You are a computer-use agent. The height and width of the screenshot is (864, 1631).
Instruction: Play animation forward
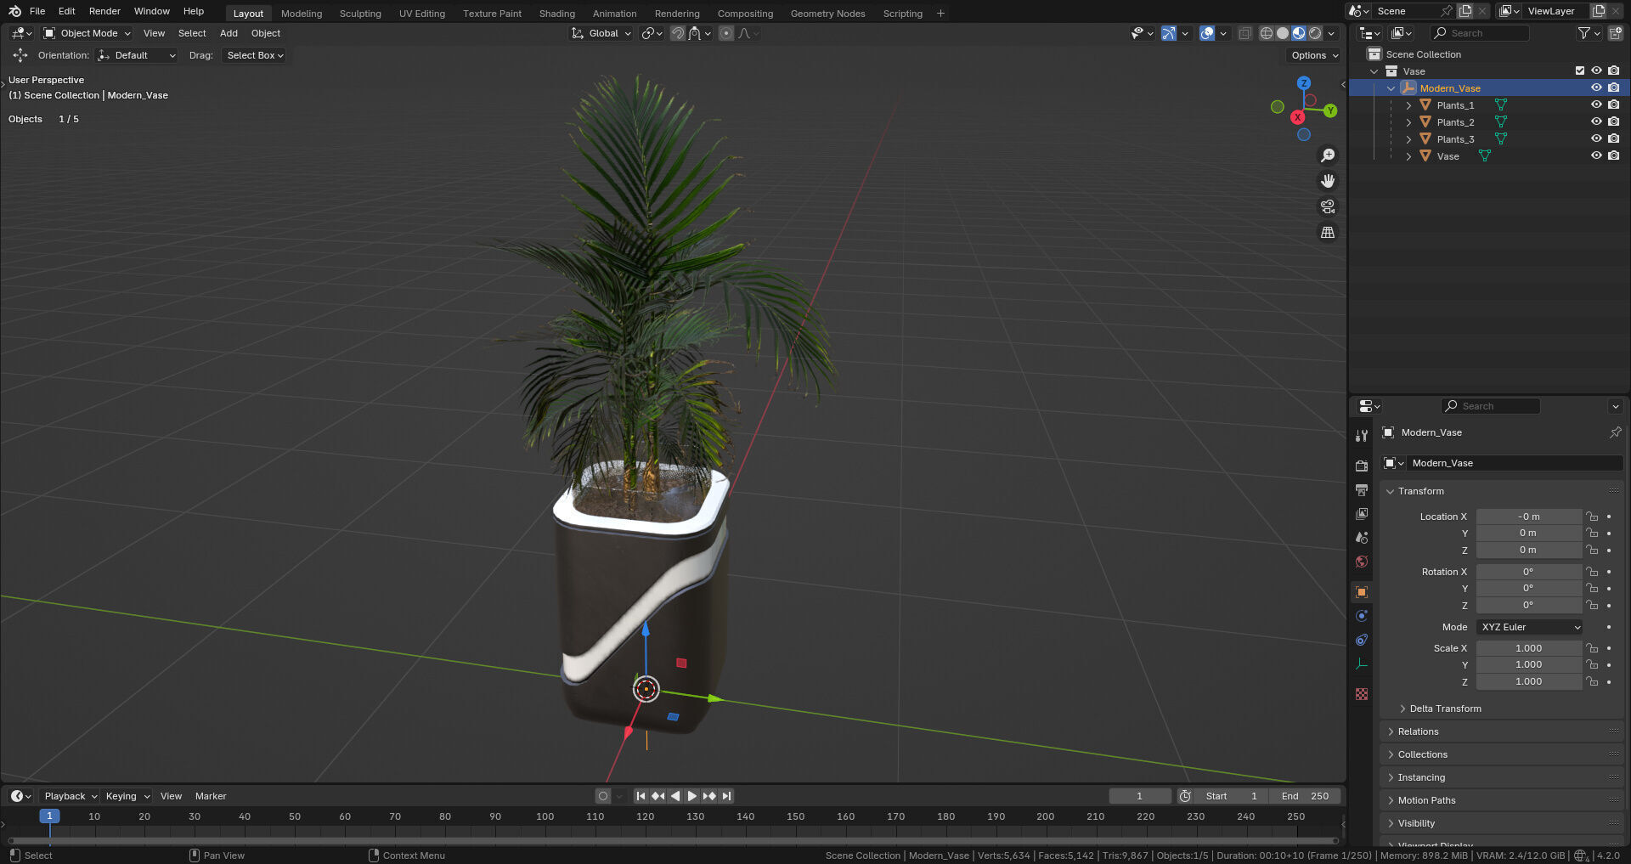point(691,796)
